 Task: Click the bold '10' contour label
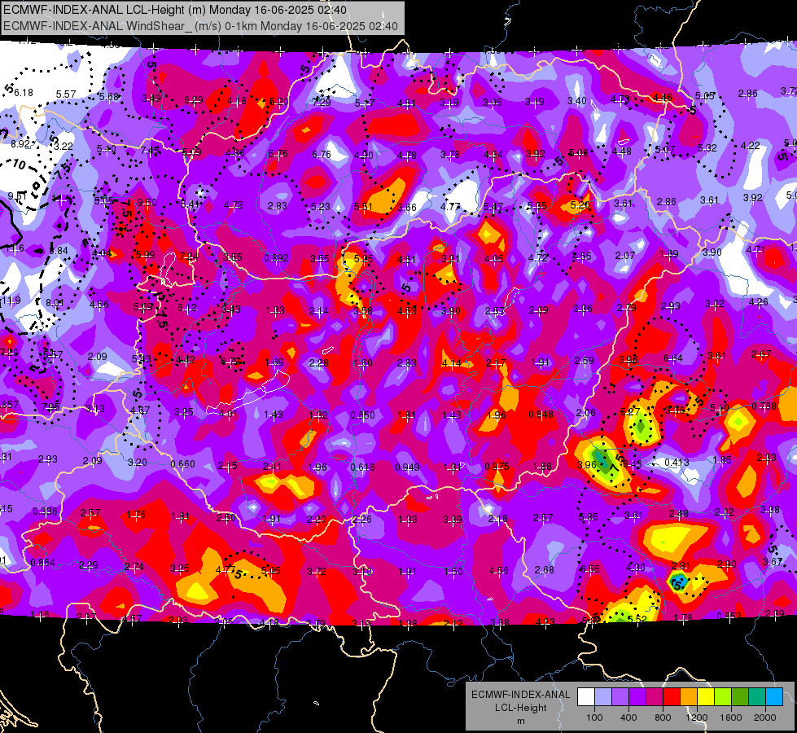(19, 165)
